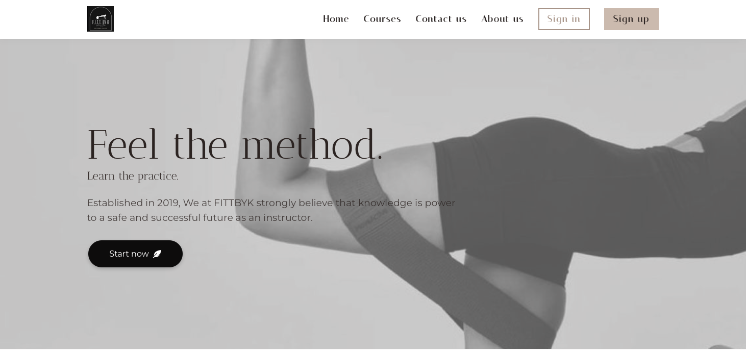Image resolution: width=746 pixels, height=350 pixels.
Task: Click the 'Established in 2019' paragraph text
Action: pos(271,210)
